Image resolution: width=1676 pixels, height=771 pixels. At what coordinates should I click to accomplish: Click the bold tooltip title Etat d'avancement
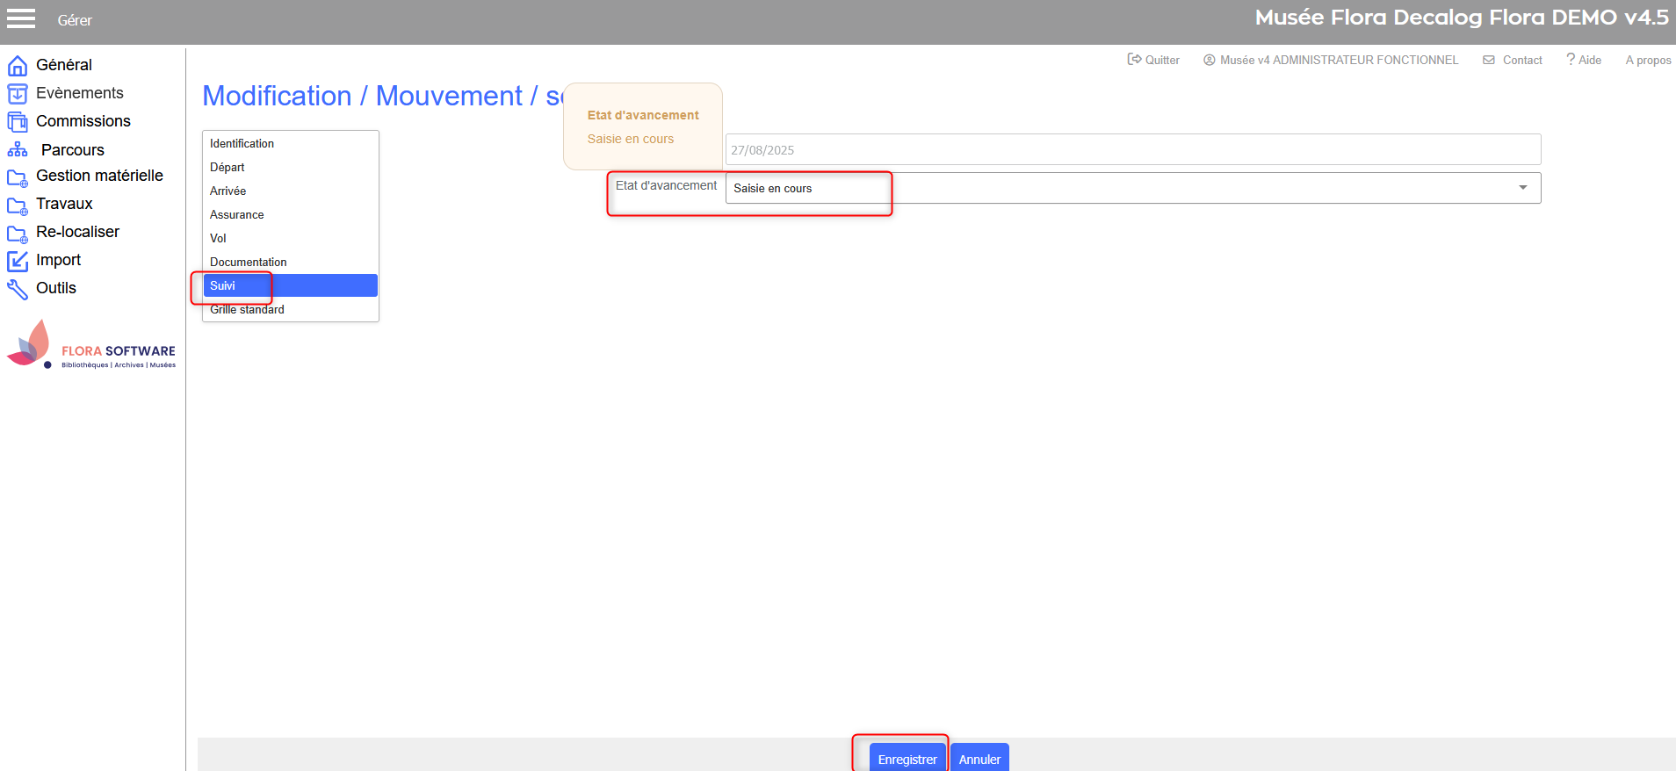643,115
